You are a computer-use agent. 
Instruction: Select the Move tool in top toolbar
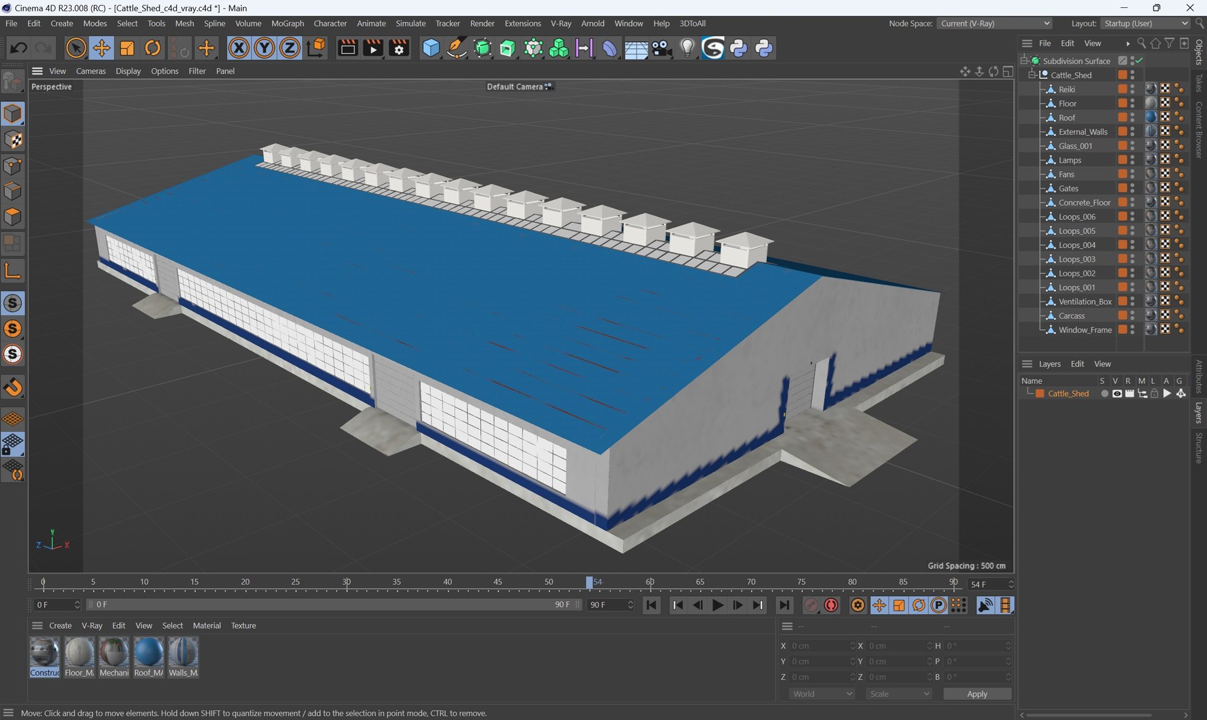tap(101, 48)
